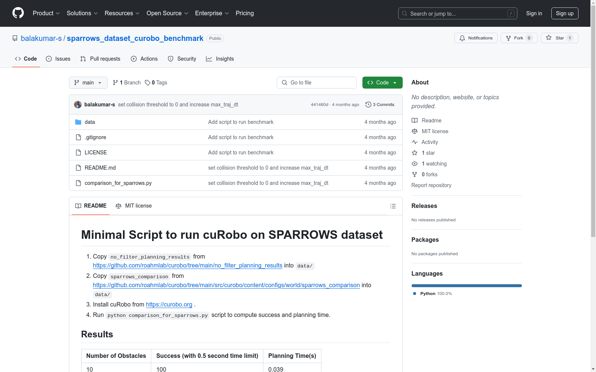The height and width of the screenshot is (372, 596).
Task: Click the GitHub logo icon
Action: pyautogui.click(x=18, y=13)
